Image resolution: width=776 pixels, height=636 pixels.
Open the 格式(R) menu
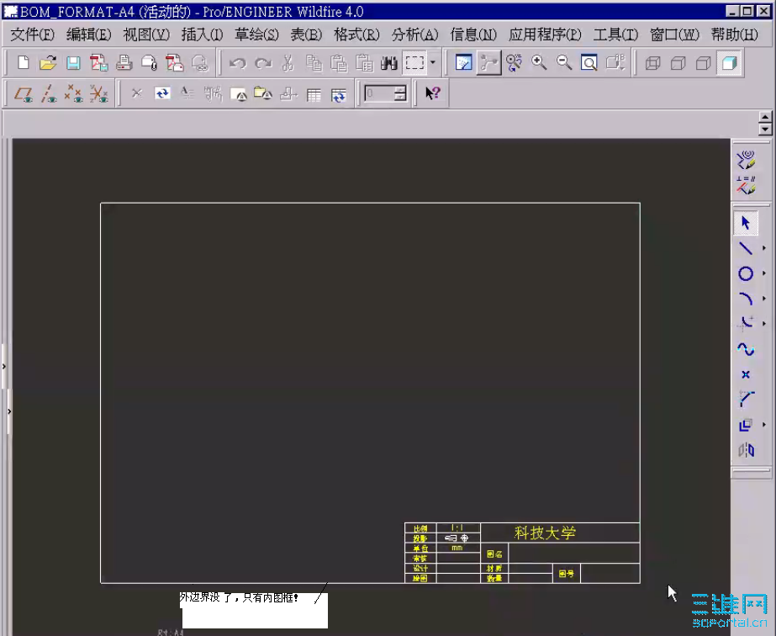click(356, 34)
